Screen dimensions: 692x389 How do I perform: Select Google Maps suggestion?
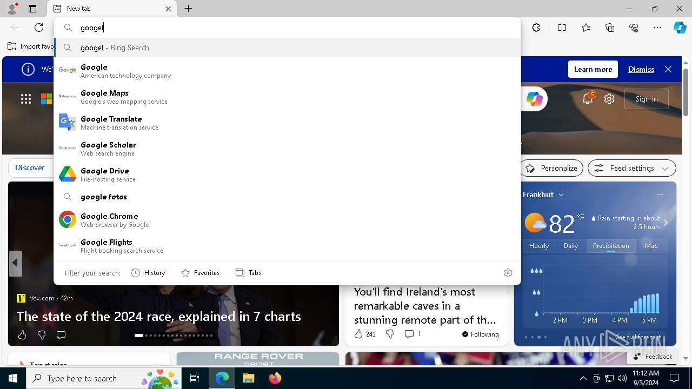click(x=287, y=97)
